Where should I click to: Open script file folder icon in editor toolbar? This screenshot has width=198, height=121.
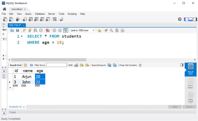point(12,30)
